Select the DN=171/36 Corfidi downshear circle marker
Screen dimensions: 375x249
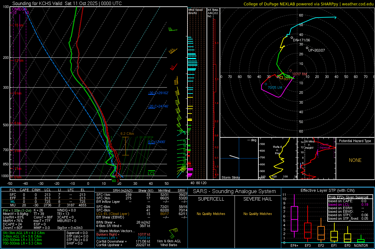[292, 38]
